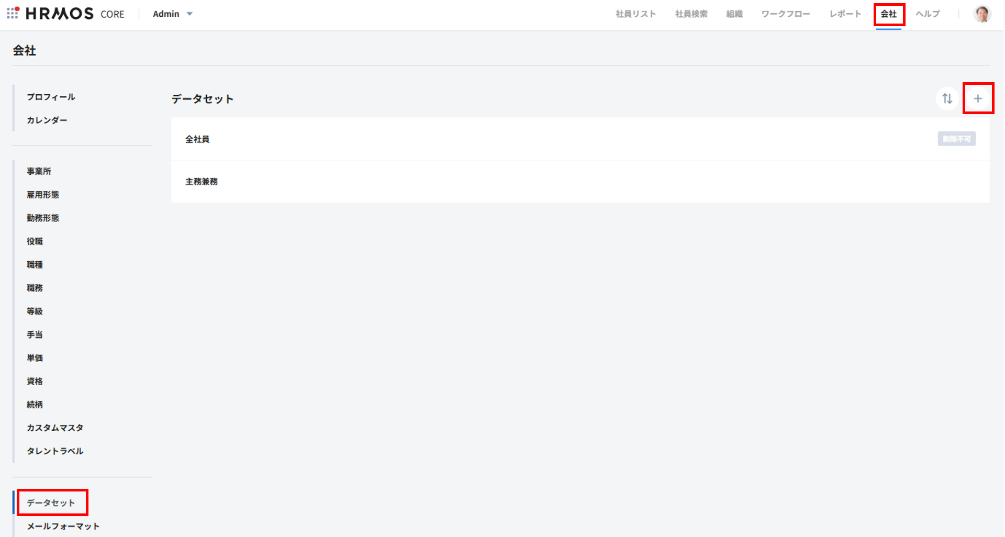Open タレントラベル settings
1005x537 pixels.
[x=55, y=451]
